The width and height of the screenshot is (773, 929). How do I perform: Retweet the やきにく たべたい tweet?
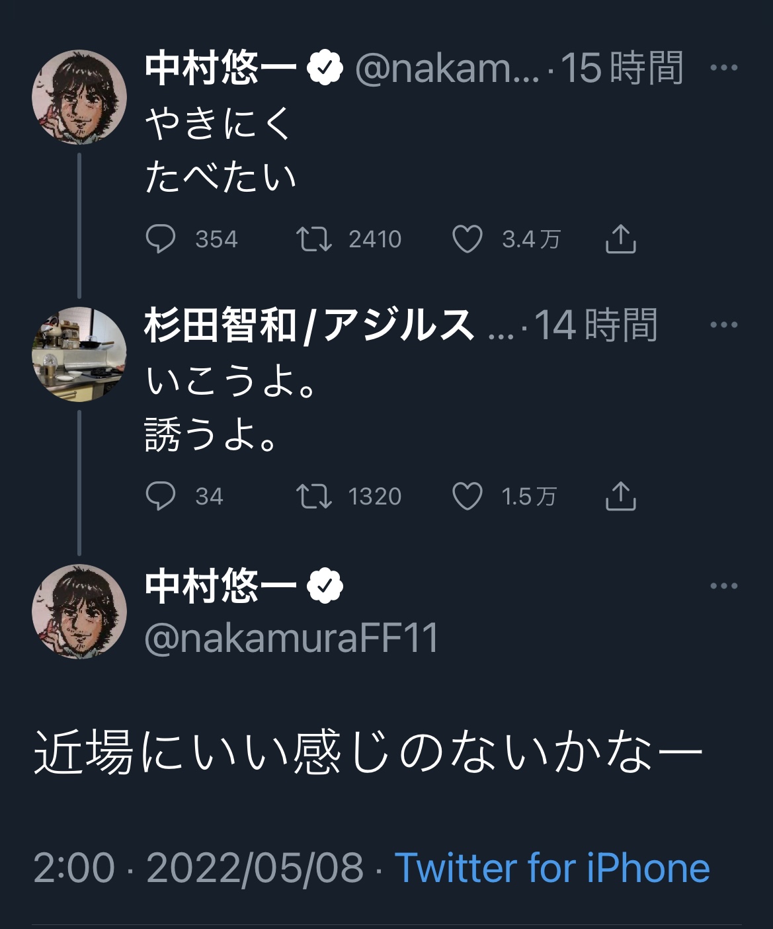314,239
